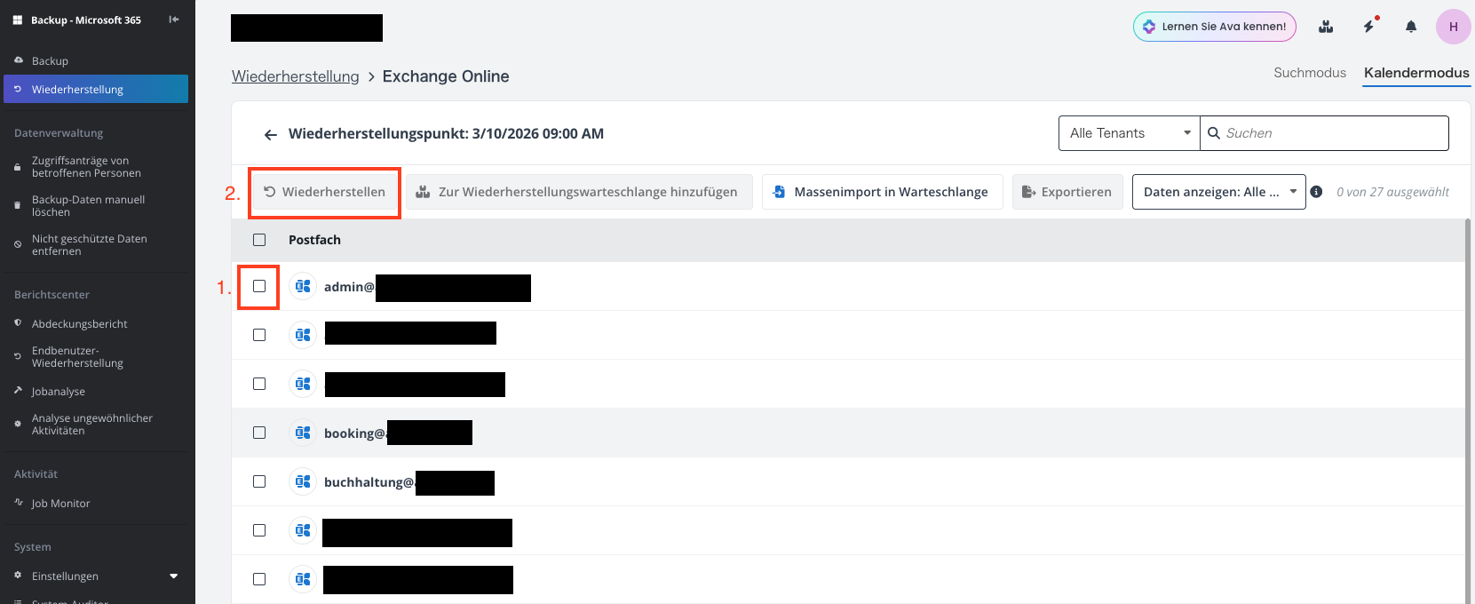Image resolution: width=1475 pixels, height=604 pixels.
Task: Go to the Wiederherstellung breadcrumb link
Action: [x=296, y=76]
